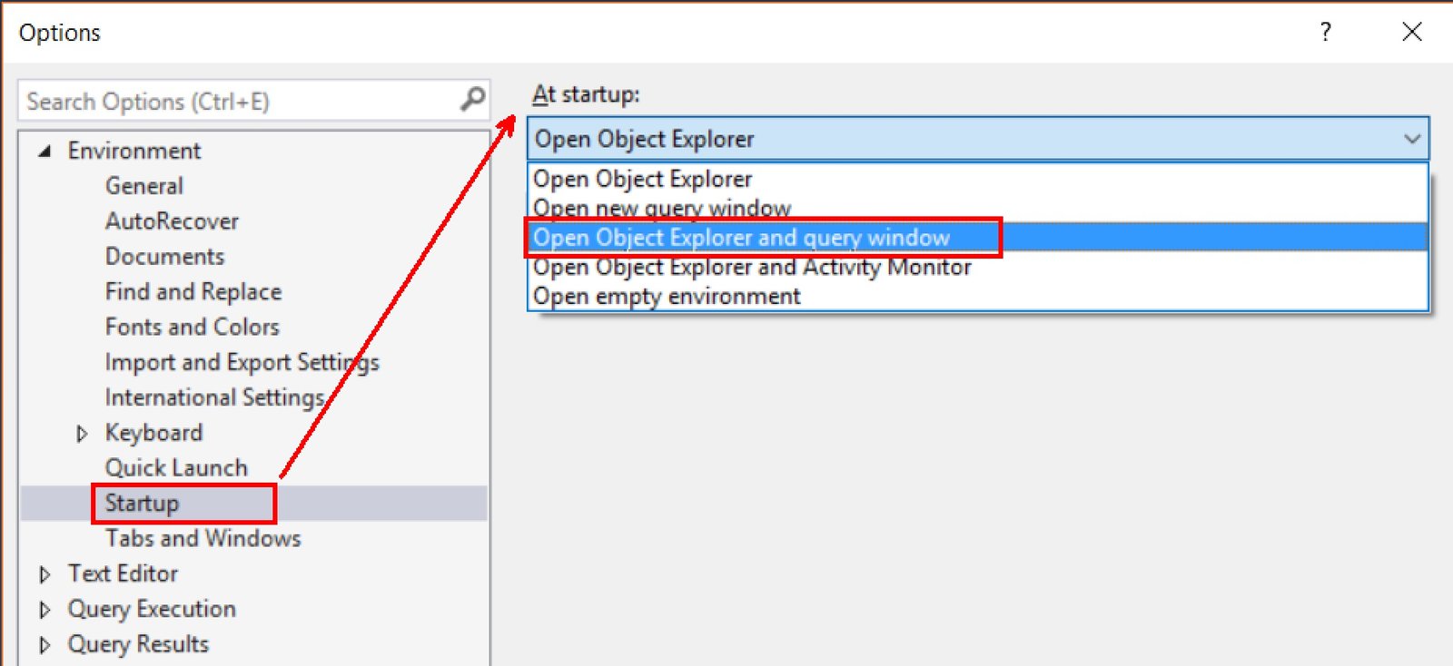This screenshot has height=666, width=1453.
Task: Close the Options dialog
Action: [x=1412, y=32]
